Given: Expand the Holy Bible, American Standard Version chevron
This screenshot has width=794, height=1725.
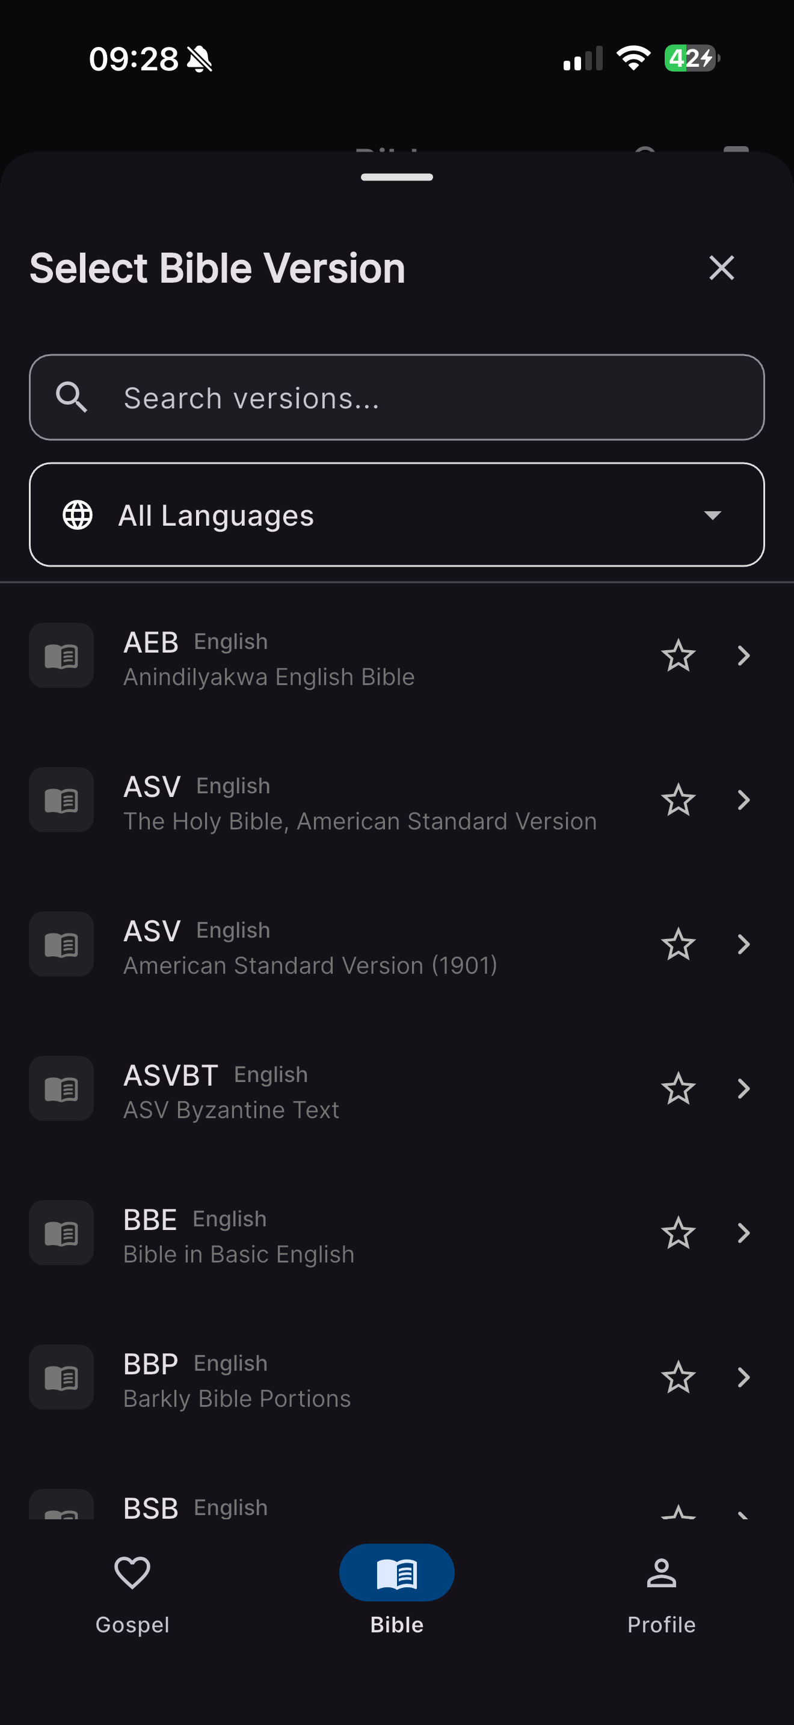Looking at the screenshot, I should pyautogui.click(x=743, y=799).
